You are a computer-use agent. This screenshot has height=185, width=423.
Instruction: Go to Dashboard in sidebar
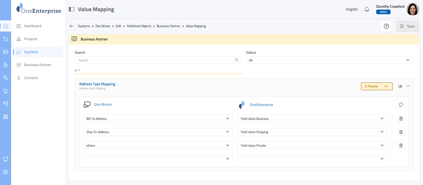(x=33, y=26)
